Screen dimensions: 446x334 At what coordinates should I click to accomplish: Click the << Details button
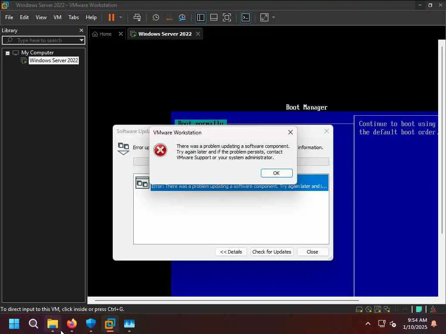pos(231,252)
